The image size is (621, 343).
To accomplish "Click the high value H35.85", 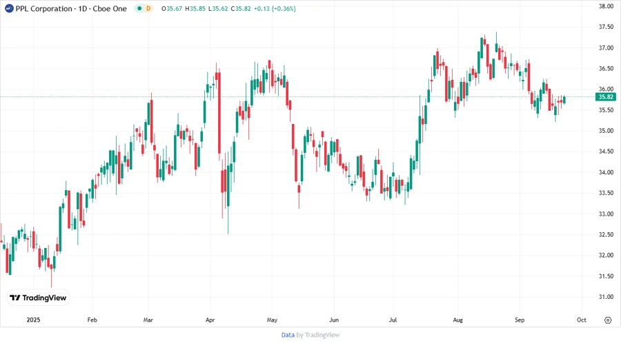I will (x=195, y=9).
